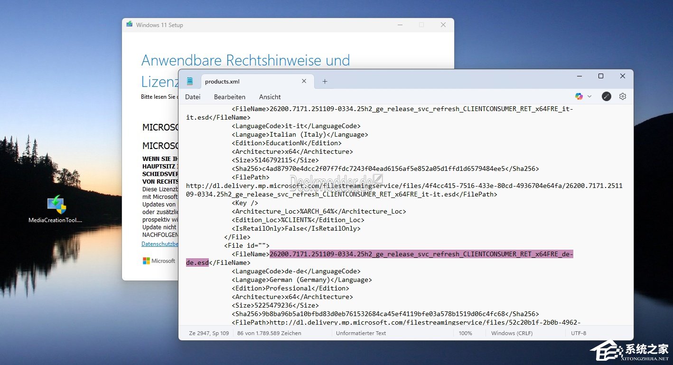Minimize the Notepad window
Image resolution: width=673 pixels, height=365 pixels.
580,76
